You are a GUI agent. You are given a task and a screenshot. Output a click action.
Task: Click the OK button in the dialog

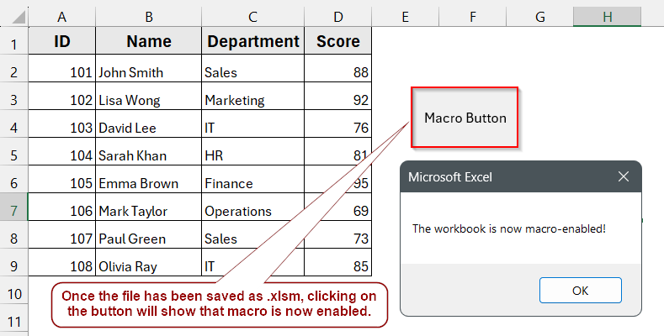580,291
